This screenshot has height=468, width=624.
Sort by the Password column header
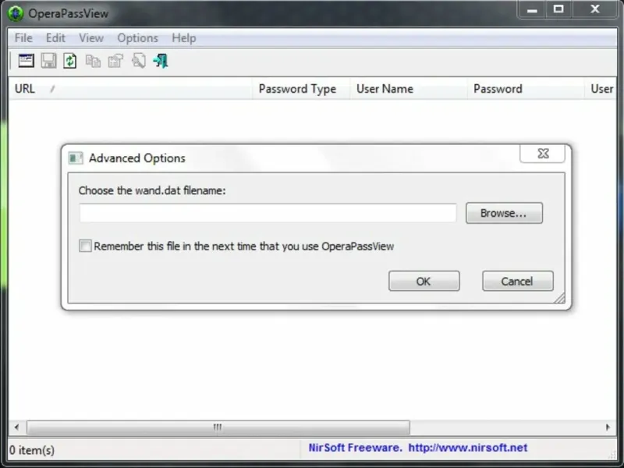coord(525,89)
